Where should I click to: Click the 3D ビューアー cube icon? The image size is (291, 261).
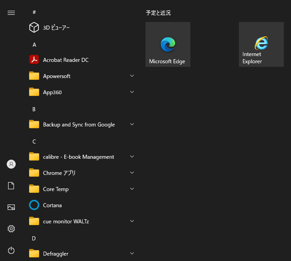pos(34,27)
